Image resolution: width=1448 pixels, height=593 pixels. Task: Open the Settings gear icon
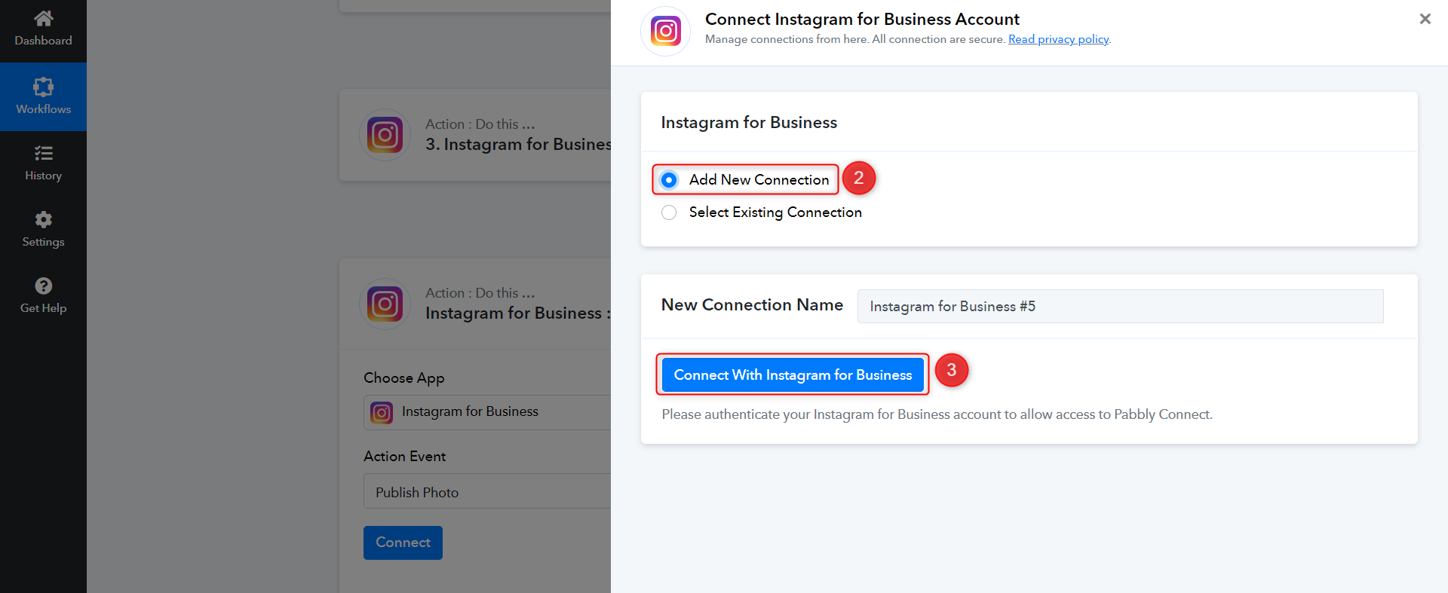pyautogui.click(x=44, y=219)
